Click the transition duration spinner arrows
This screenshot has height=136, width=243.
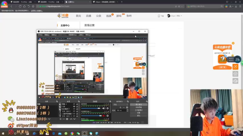(127, 110)
